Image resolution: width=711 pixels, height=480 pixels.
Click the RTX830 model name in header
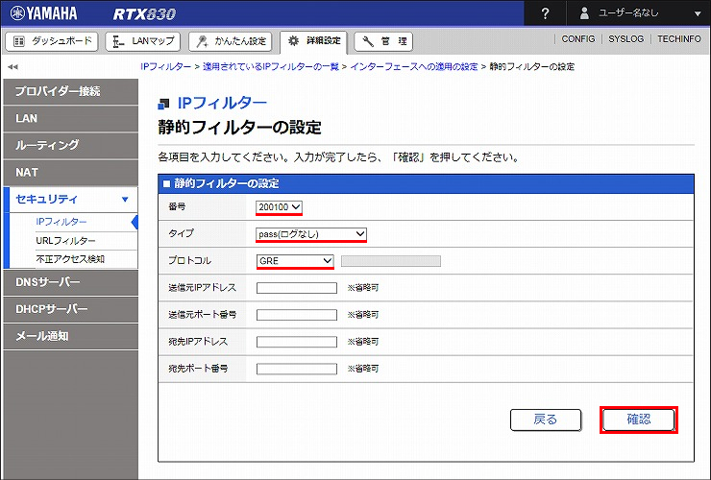[x=144, y=14]
